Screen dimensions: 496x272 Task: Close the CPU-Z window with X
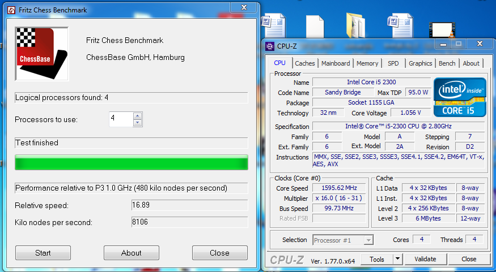click(480, 44)
